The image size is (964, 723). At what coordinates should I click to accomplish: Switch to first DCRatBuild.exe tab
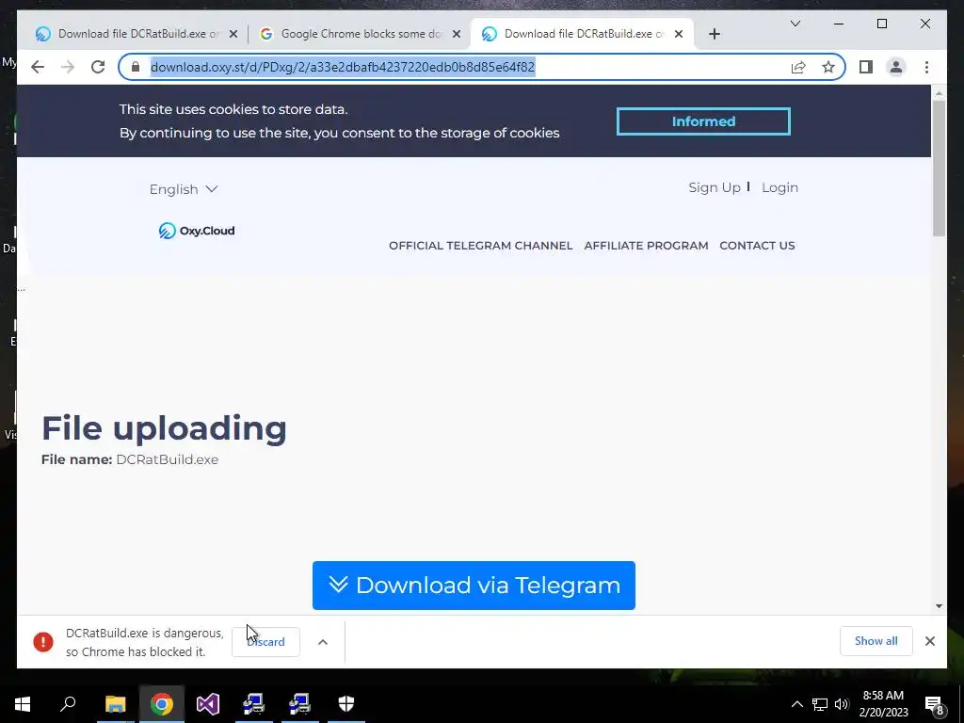137,34
